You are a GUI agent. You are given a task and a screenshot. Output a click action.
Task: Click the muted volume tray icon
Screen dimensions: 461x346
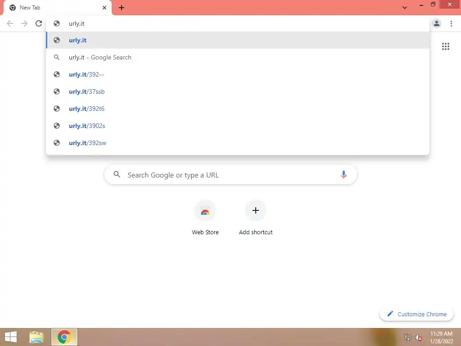point(418,337)
